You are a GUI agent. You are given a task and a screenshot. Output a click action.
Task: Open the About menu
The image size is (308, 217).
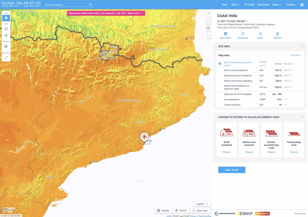coord(277,5)
